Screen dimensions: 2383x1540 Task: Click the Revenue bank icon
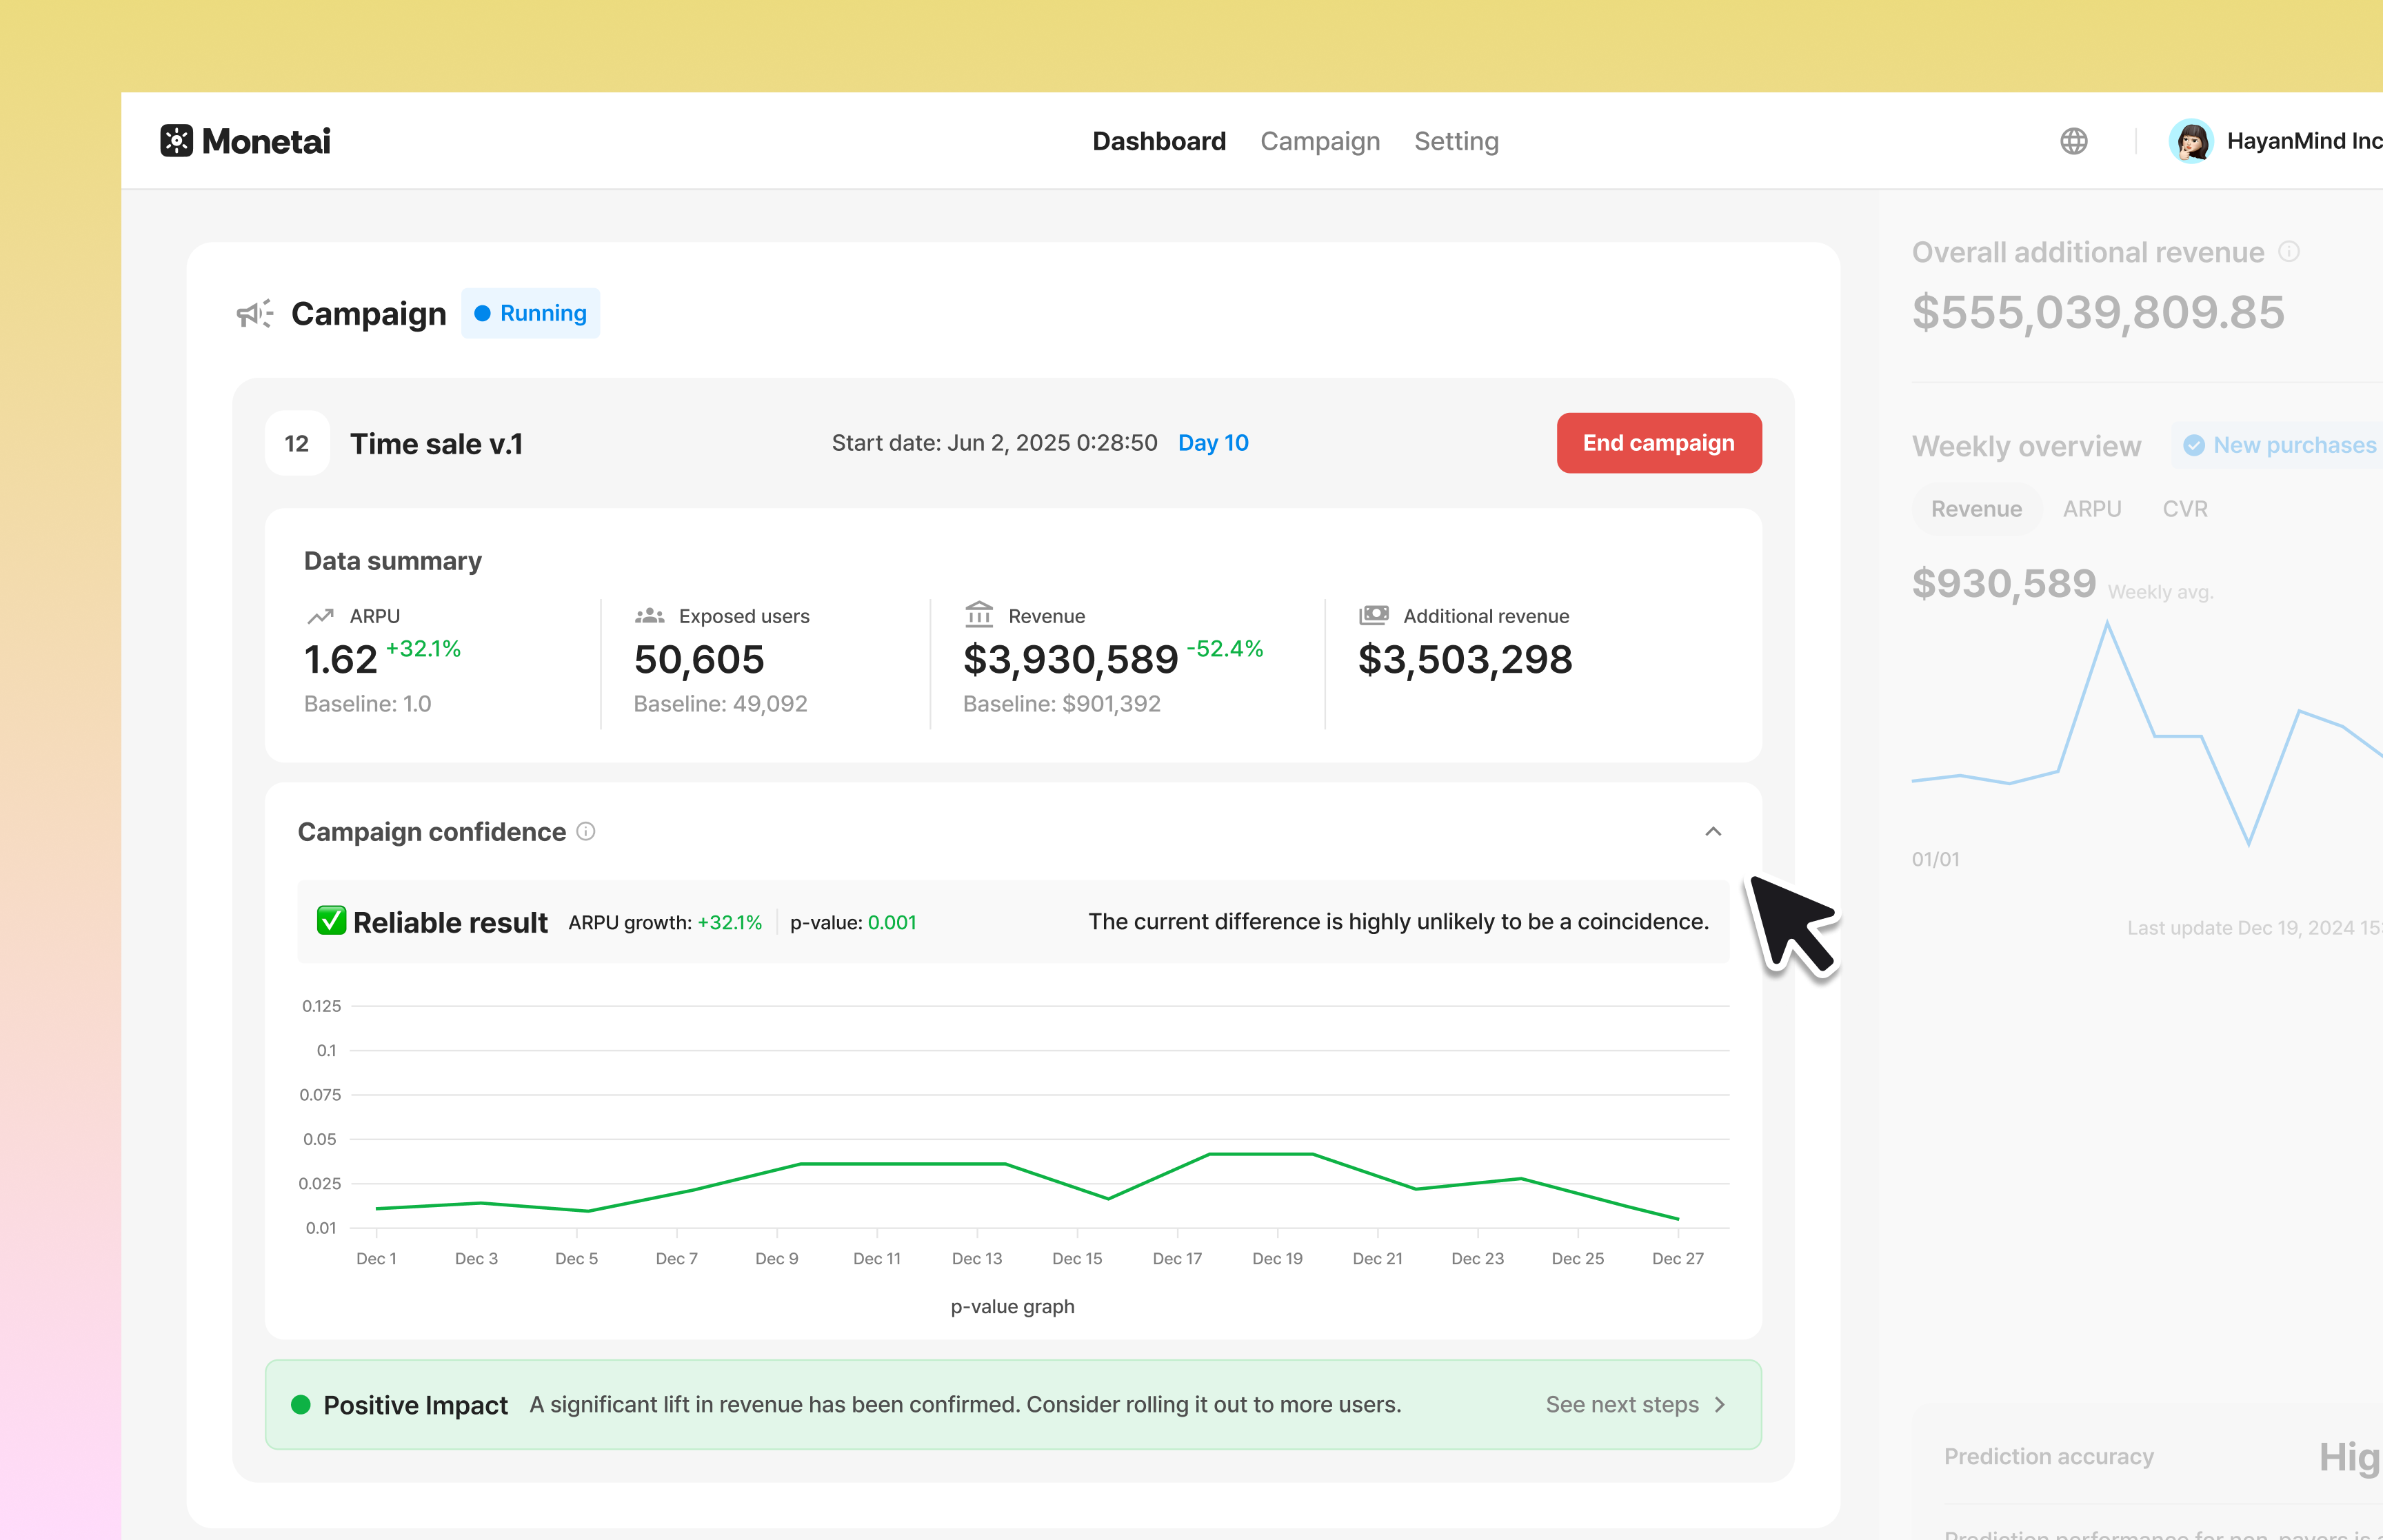click(x=979, y=614)
